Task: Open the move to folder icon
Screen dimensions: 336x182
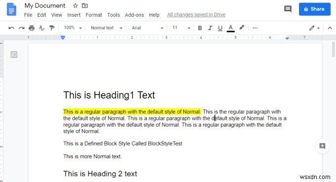Action: tap(85, 6)
